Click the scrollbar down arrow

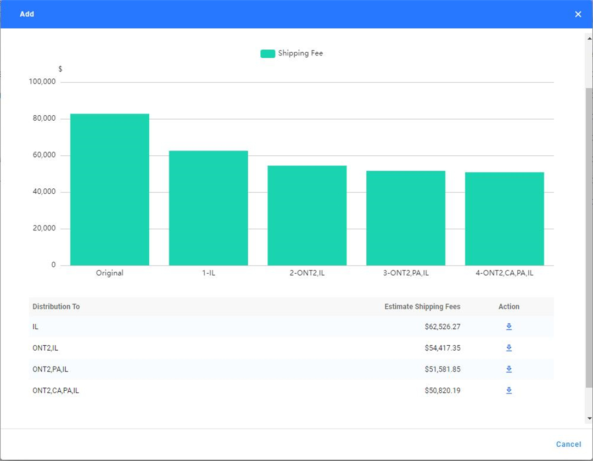coord(589,418)
